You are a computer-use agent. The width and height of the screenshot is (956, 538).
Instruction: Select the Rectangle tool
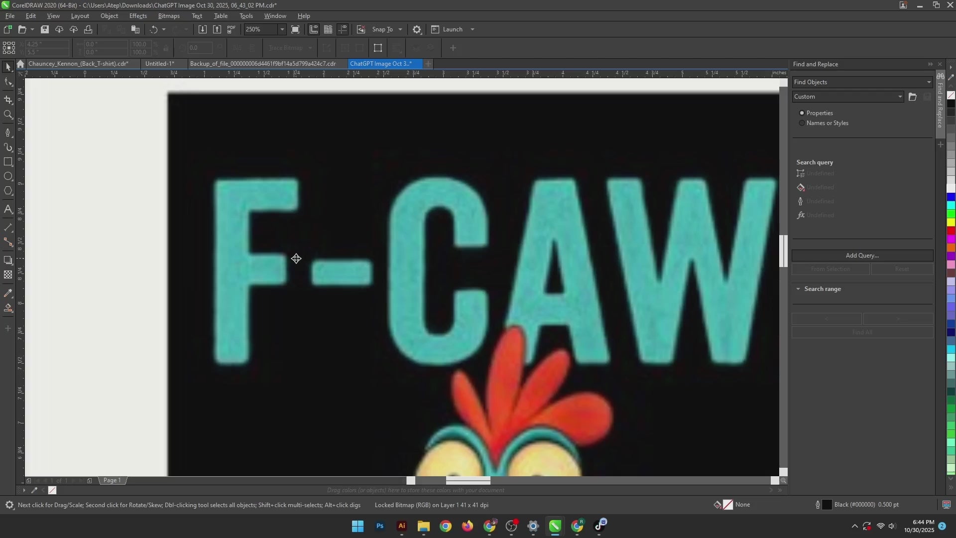8,162
